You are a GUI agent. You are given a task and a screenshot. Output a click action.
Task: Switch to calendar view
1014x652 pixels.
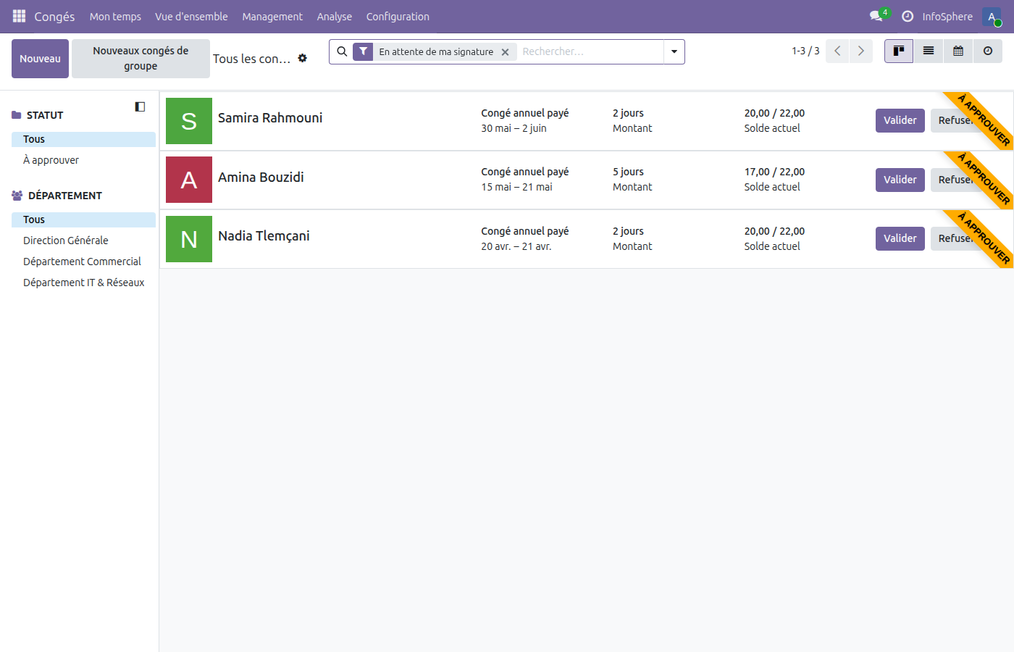click(958, 51)
